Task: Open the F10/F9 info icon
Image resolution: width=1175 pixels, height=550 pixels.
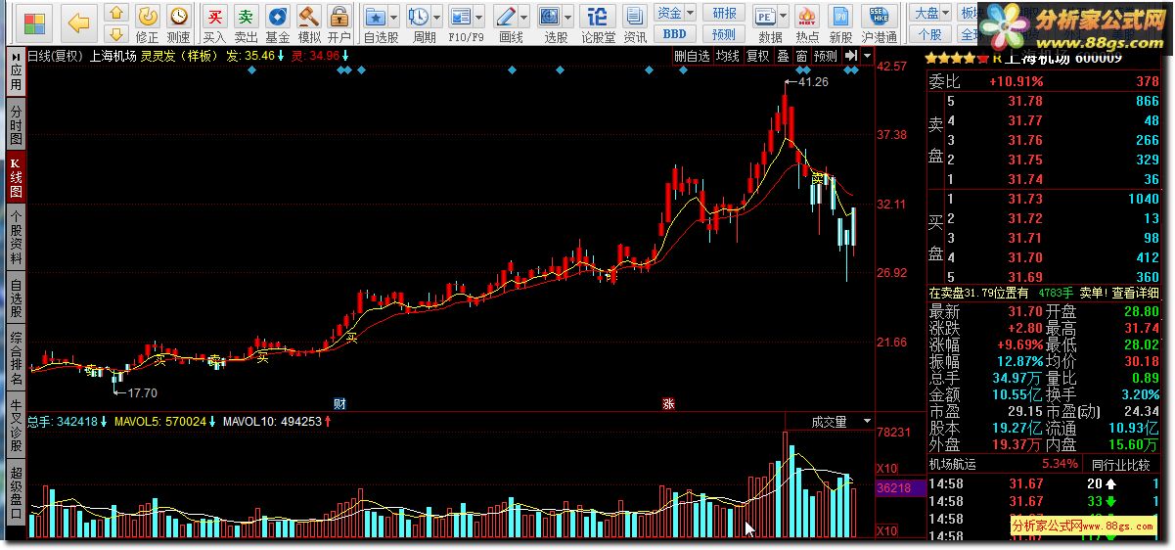Action: tap(461, 17)
